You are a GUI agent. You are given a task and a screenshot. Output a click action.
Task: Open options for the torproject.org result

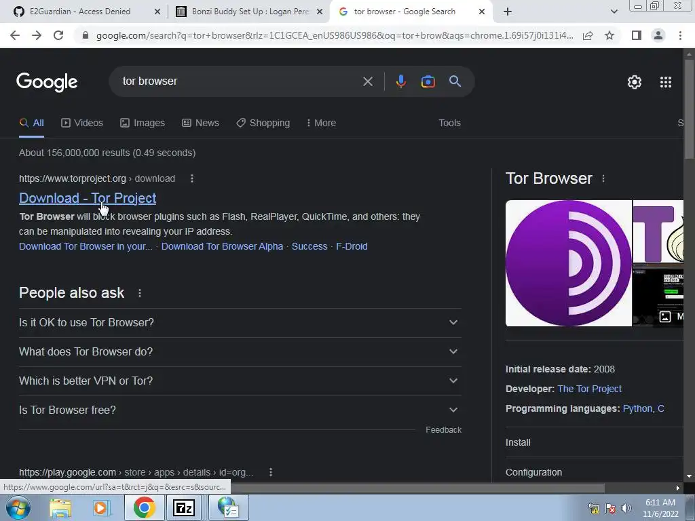pyautogui.click(x=191, y=178)
